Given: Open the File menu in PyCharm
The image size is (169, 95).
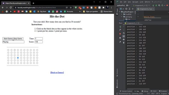Looking at the screenshot, I should click(x=121, y=2).
